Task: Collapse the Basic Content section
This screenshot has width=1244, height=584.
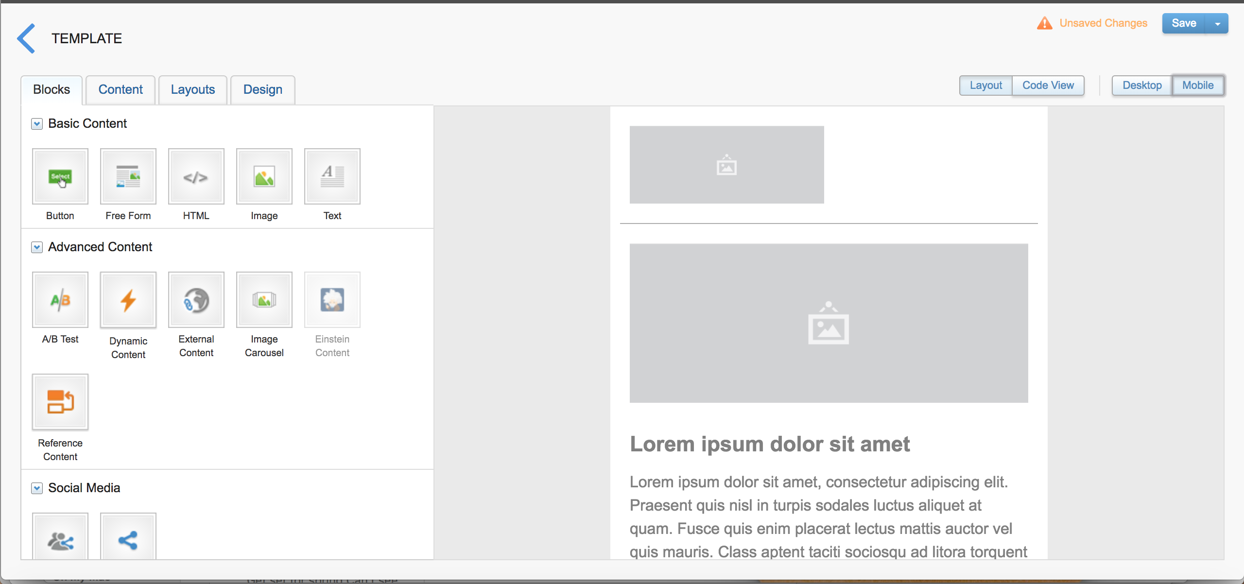Action: tap(37, 124)
